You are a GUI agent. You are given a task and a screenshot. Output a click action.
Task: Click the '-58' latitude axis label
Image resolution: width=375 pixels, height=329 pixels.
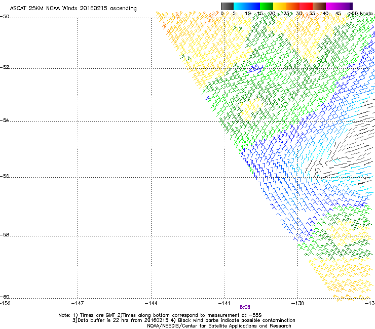tap(5, 235)
